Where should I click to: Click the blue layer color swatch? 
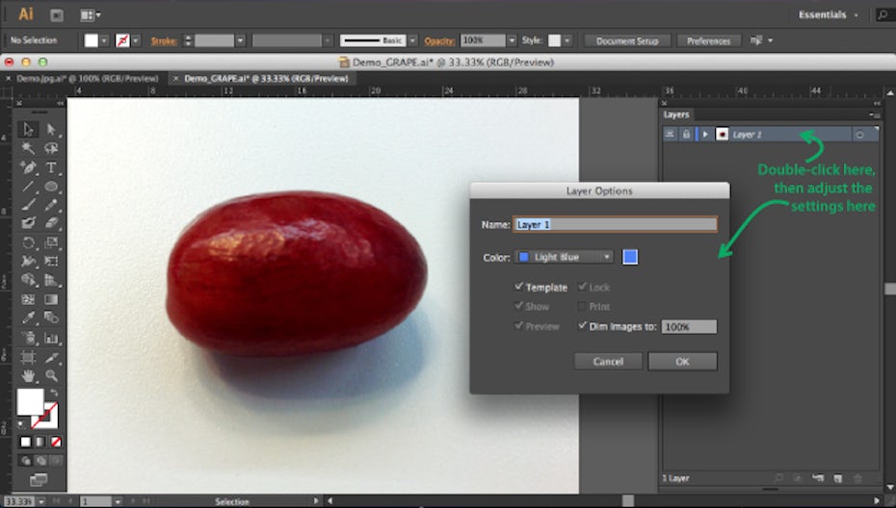629,257
